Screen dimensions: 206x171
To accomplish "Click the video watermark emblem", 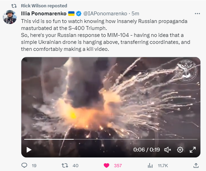I will pos(186,71).
